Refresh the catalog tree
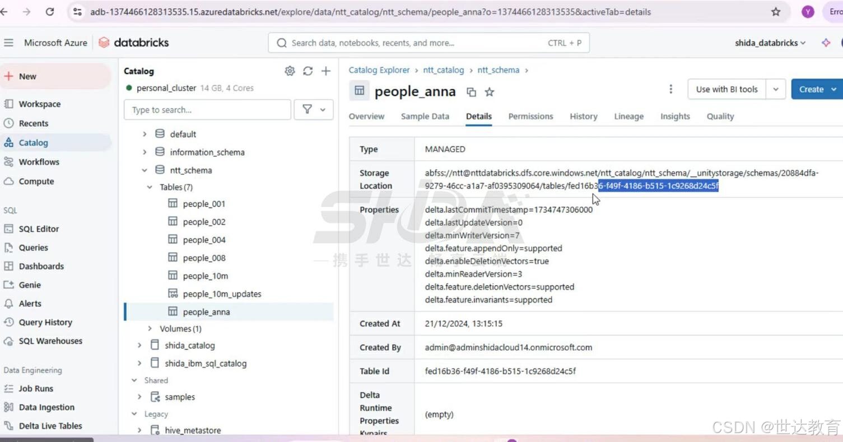The image size is (843, 442). (x=308, y=71)
